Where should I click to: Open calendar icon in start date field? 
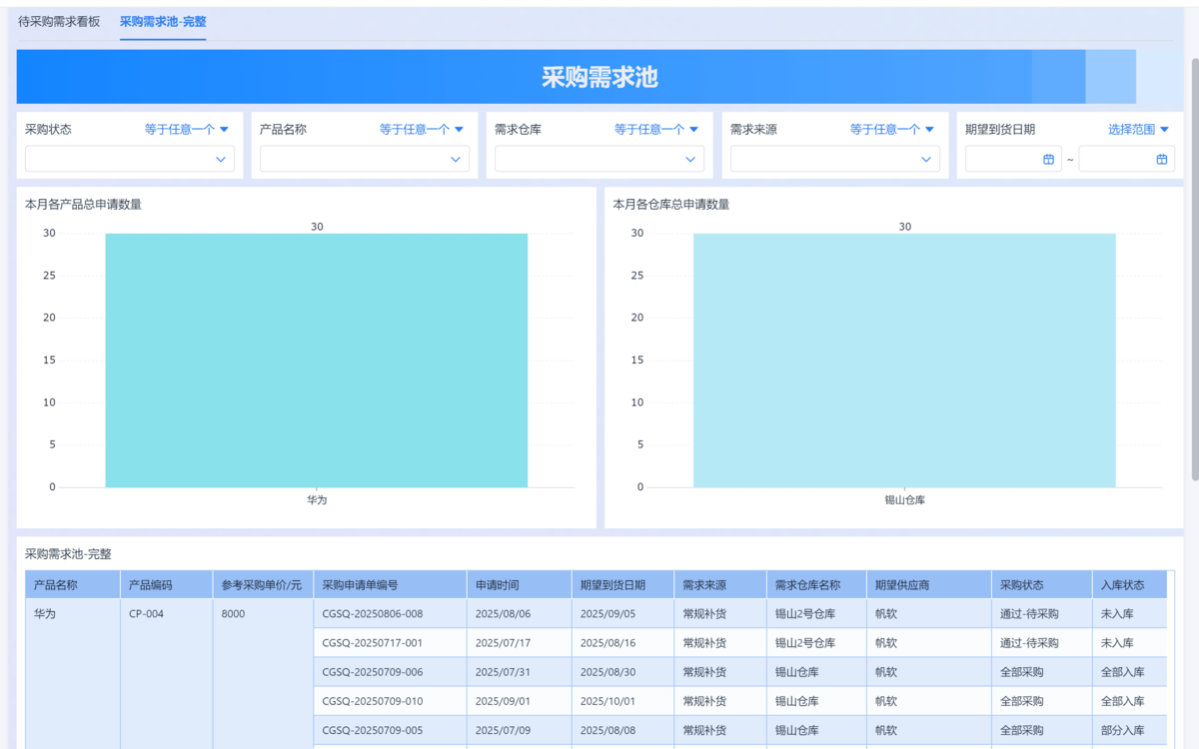(1048, 159)
